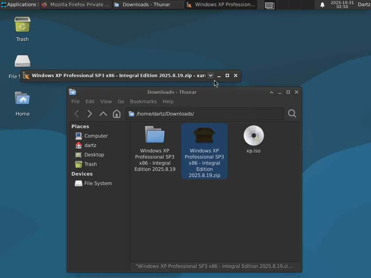This screenshot has width=371, height=278.
Task: Click the Places heading in the sidebar
Action: click(x=80, y=126)
